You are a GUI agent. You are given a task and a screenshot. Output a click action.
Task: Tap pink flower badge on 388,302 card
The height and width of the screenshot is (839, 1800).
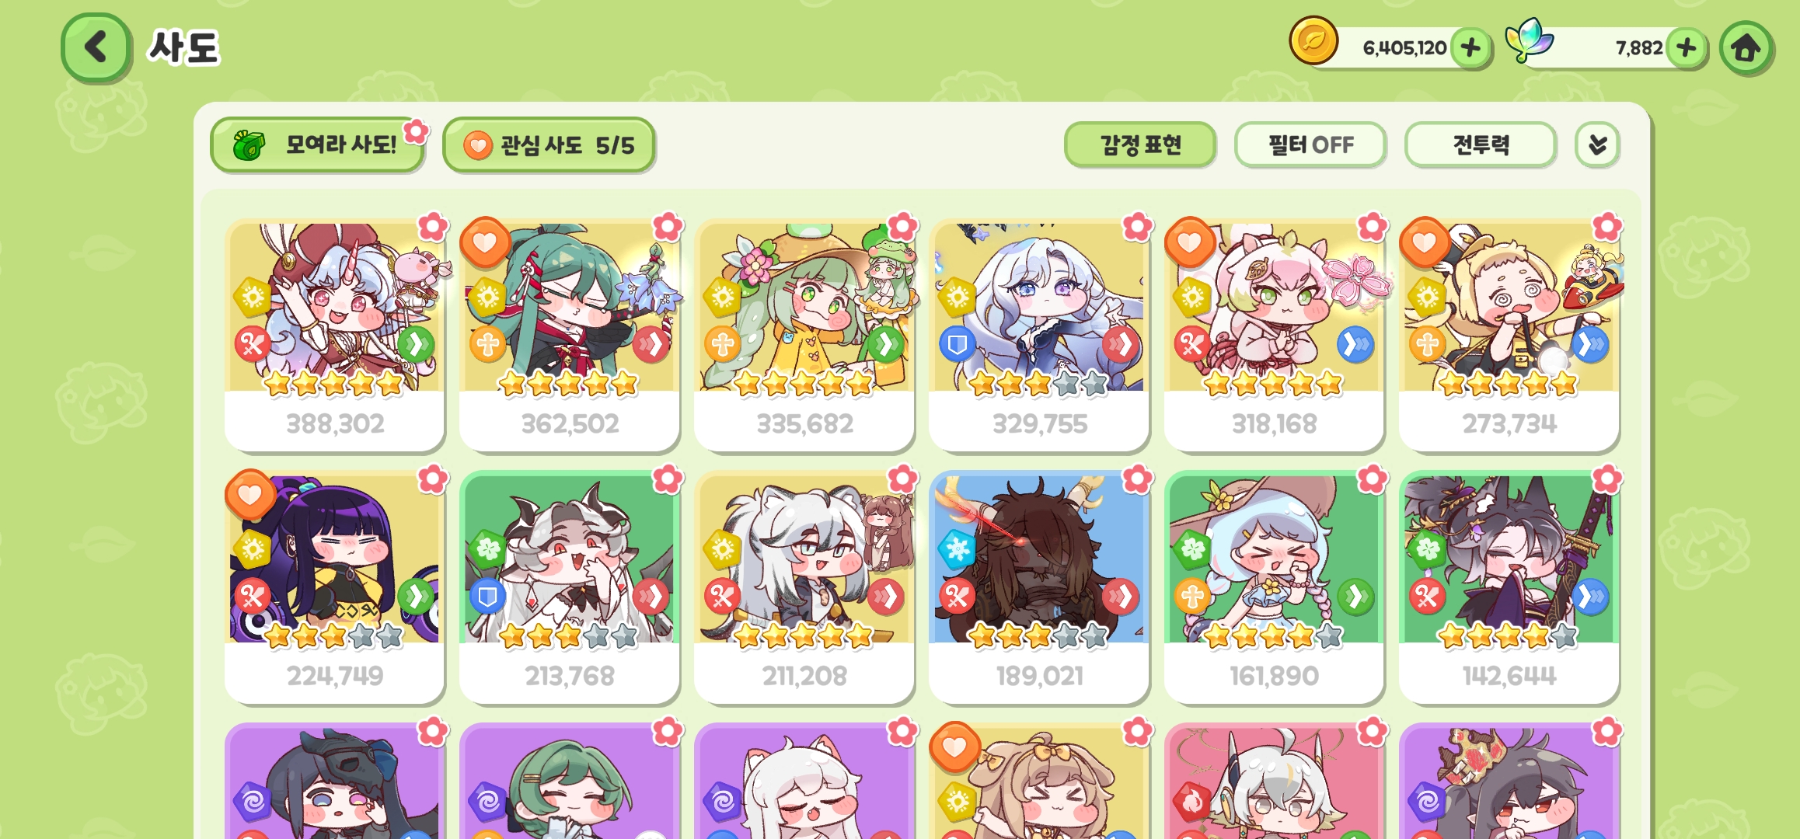tap(433, 227)
